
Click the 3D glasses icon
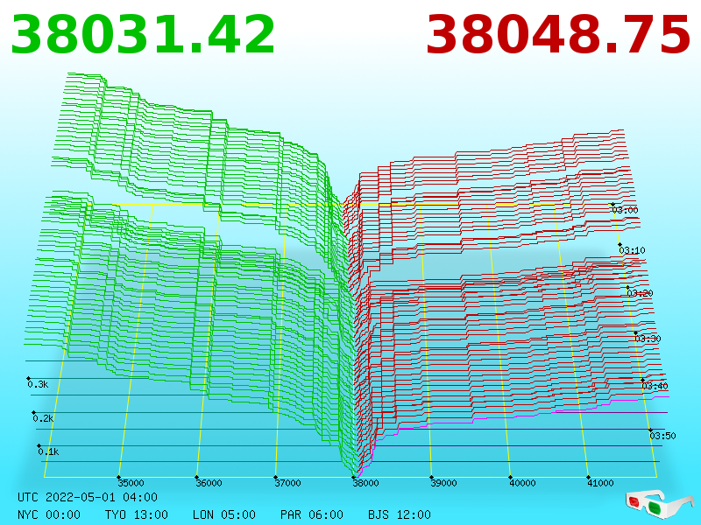(x=659, y=504)
